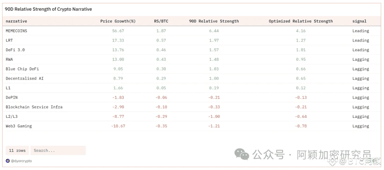The width and height of the screenshot is (384, 170).
Task: Click the WeChat logo icon in watermark
Action: tap(242, 154)
